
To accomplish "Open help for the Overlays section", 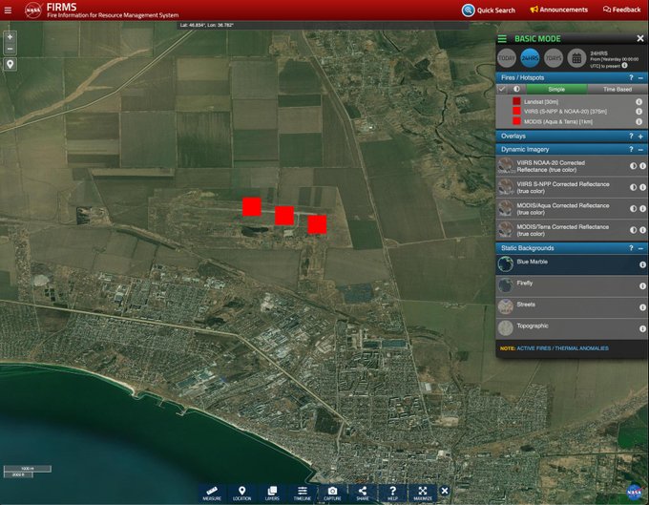I will [631, 136].
